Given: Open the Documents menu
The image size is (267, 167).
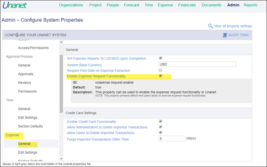Looking at the screenshot, I should (211, 5).
